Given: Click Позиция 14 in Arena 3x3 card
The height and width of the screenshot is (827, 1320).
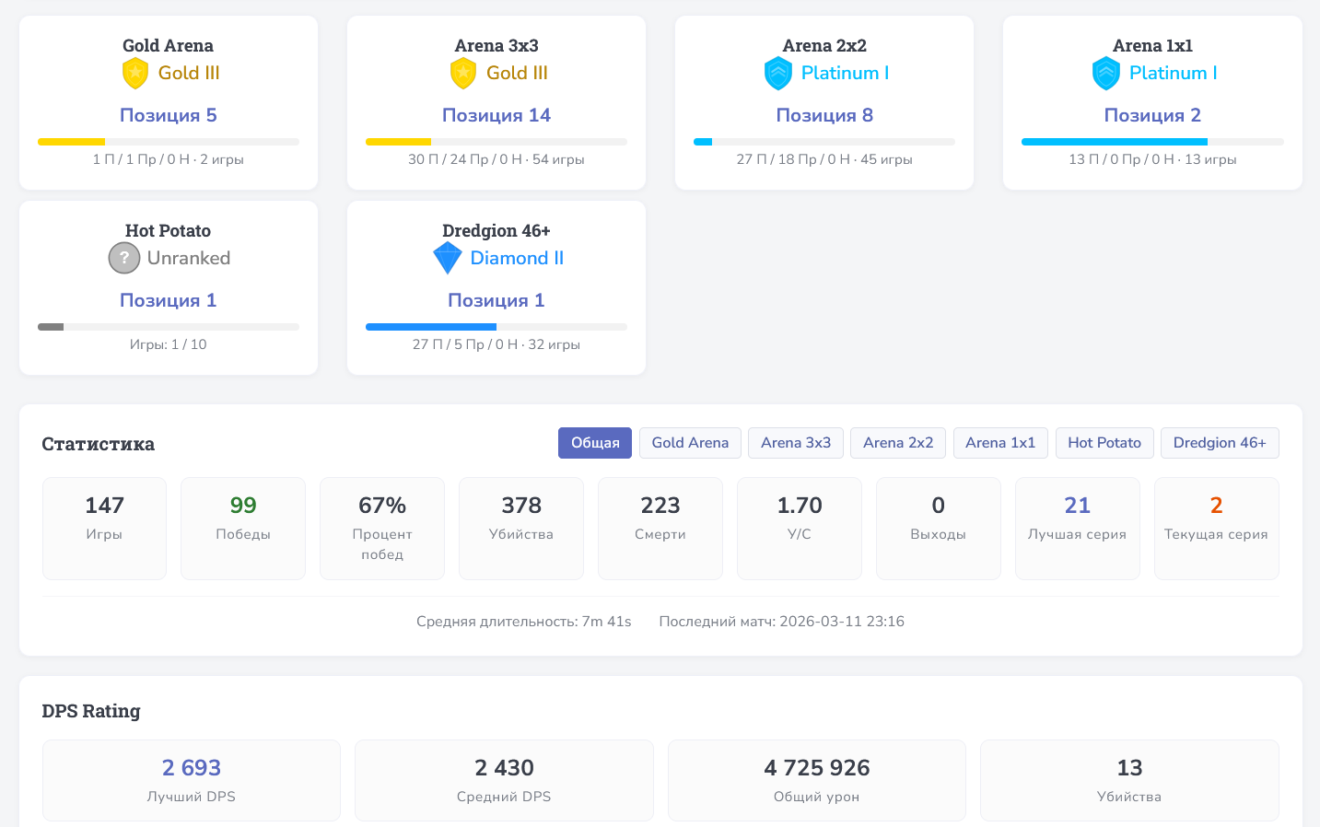Looking at the screenshot, I should [496, 115].
